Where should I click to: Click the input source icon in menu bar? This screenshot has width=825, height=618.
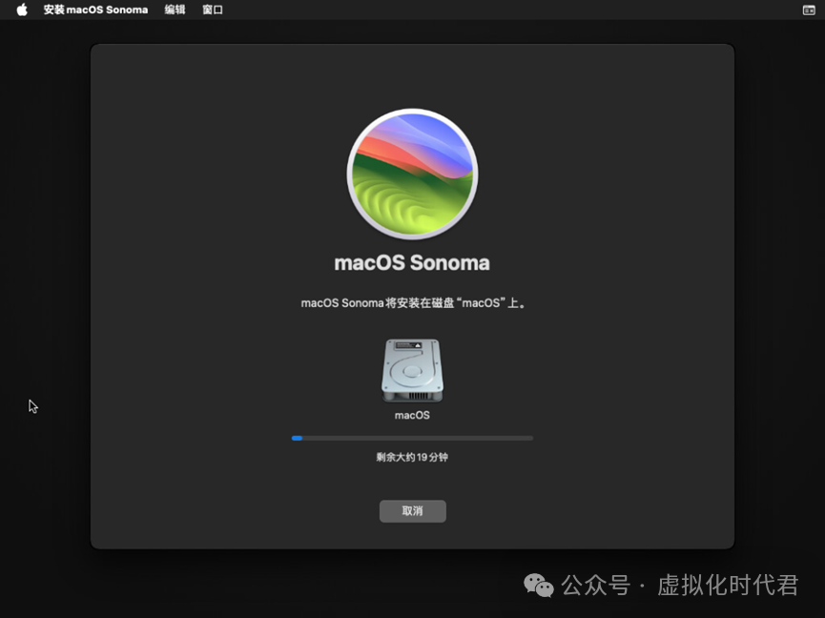[809, 10]
